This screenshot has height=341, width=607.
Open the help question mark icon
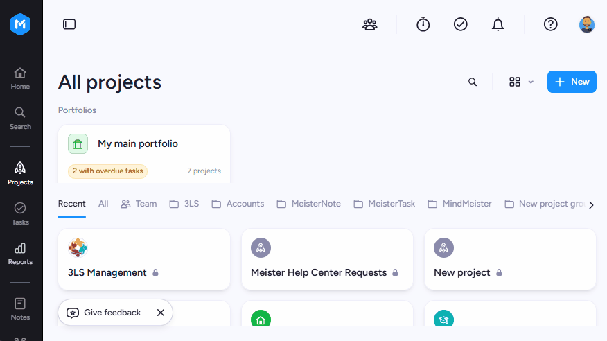(550, 24)
